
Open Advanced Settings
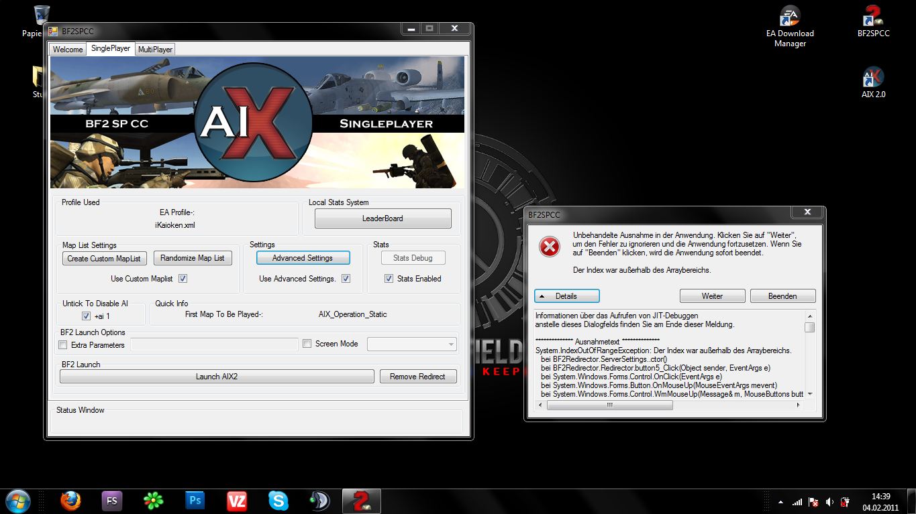(x=303, y=258)
